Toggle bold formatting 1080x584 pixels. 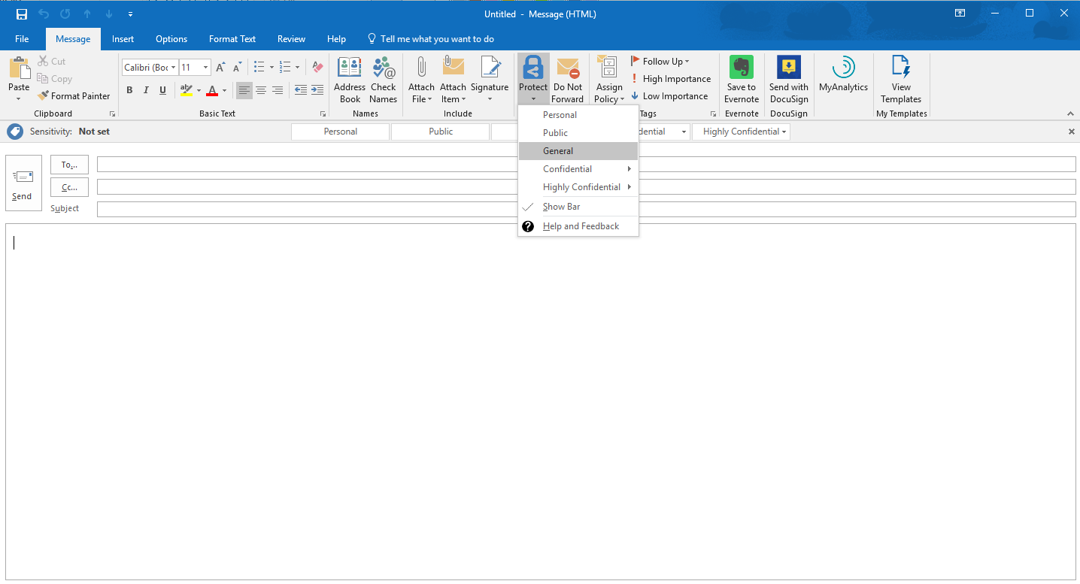pos(129,89)
